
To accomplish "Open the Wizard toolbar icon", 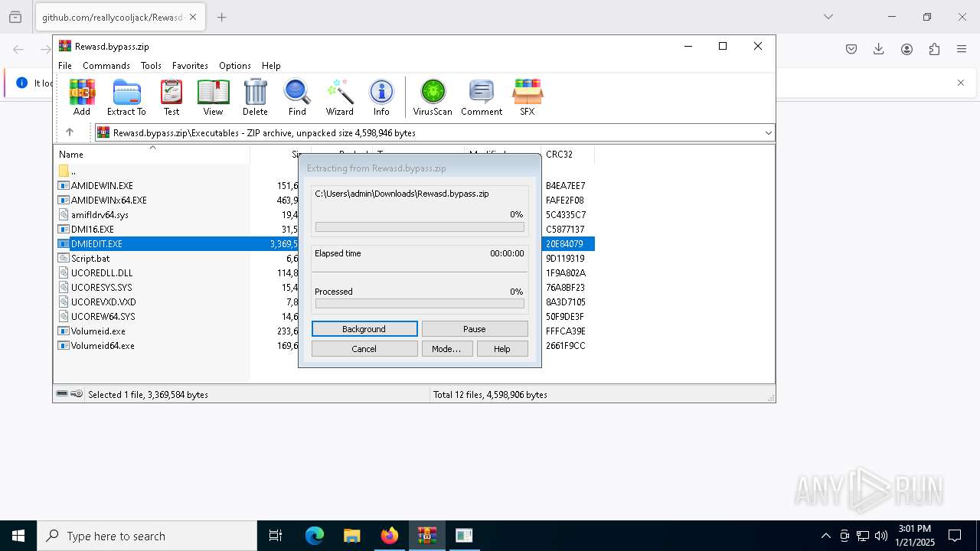I will coord(340,97).
